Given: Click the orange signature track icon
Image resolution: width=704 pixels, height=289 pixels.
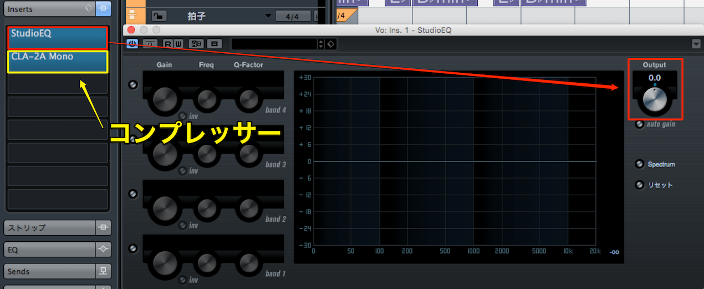Looking at the screenshot, I should pyautogui.click(x=132, y=16).
